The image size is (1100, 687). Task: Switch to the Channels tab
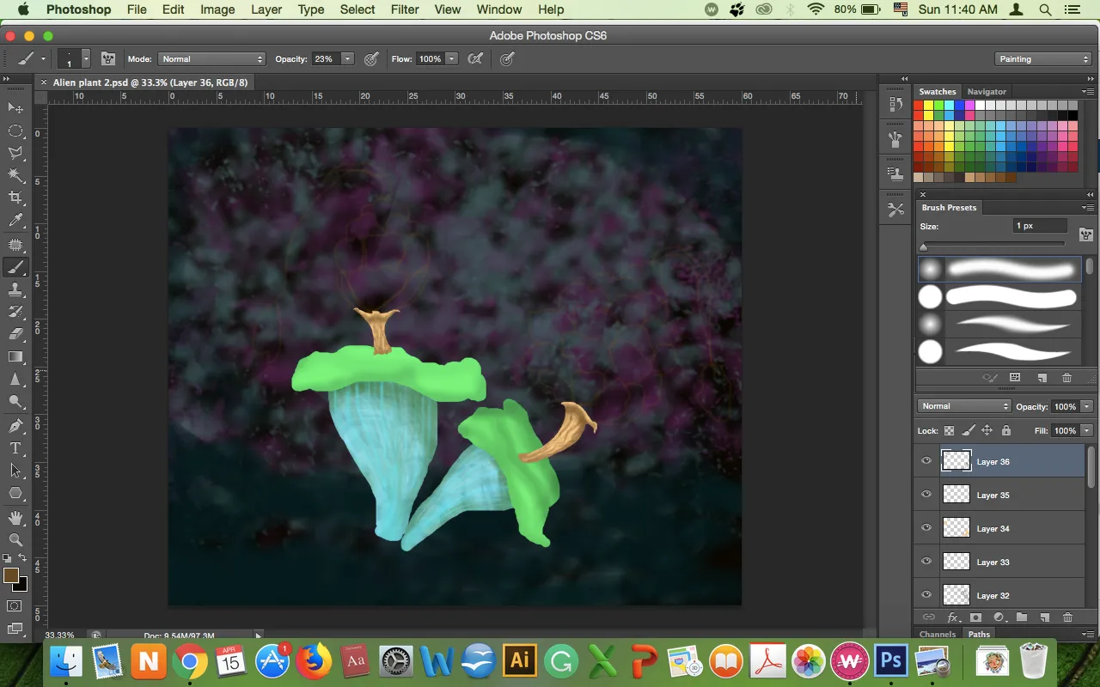[938, 635]
